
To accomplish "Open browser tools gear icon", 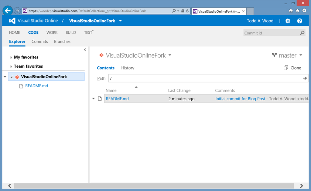I will pos(304,11).
